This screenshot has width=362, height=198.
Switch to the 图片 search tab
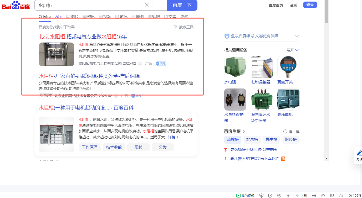tap(72, 17)
